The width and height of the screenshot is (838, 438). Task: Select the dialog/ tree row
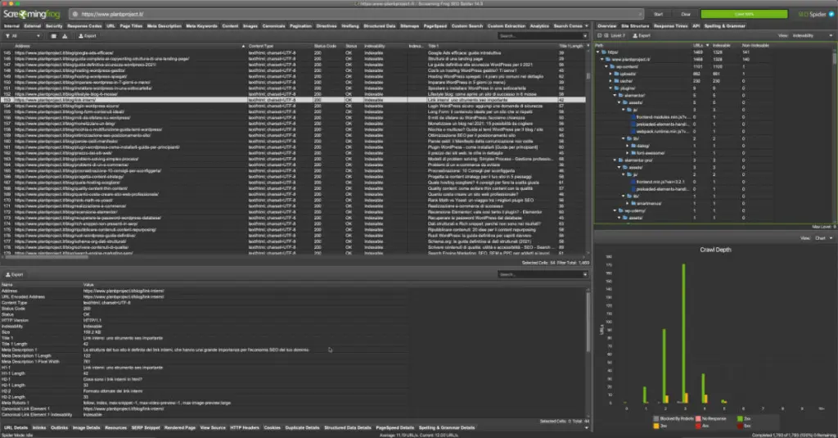click(714, 146)
